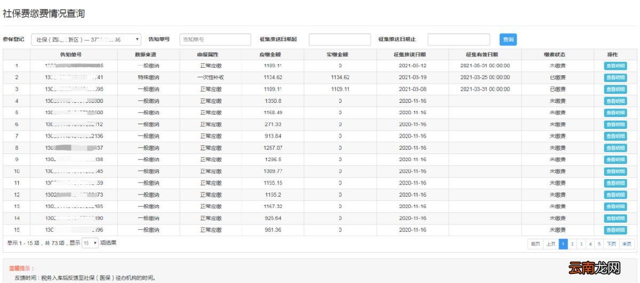Click 查看明细 in row 2
Viewport: 640px width, 283px height.
(x=615, y=78)
